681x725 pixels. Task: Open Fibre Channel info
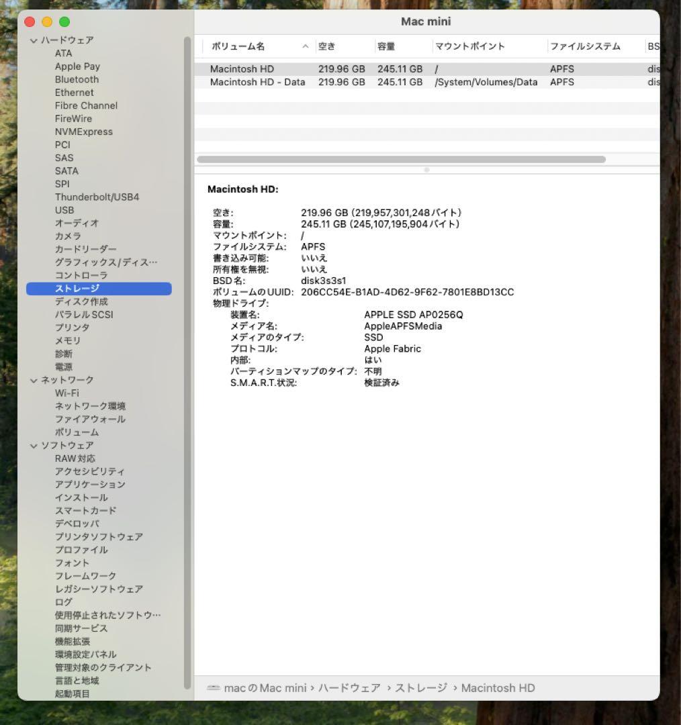coord(86,105)
